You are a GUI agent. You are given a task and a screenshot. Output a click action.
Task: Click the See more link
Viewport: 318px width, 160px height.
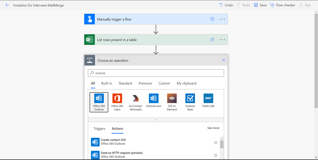click(x=213, y=128)
